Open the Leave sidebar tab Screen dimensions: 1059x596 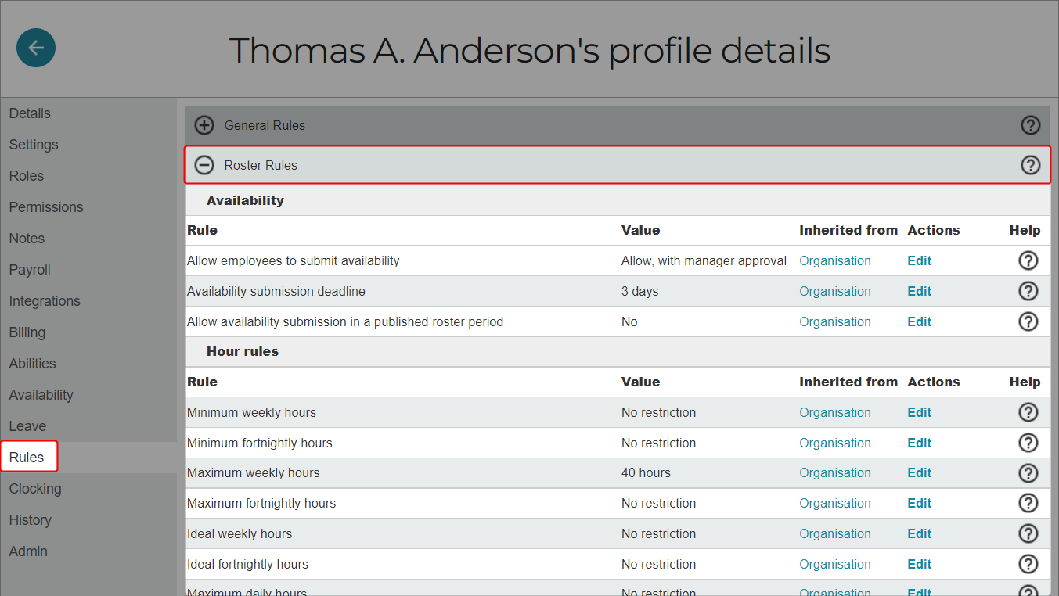point(27,426)
